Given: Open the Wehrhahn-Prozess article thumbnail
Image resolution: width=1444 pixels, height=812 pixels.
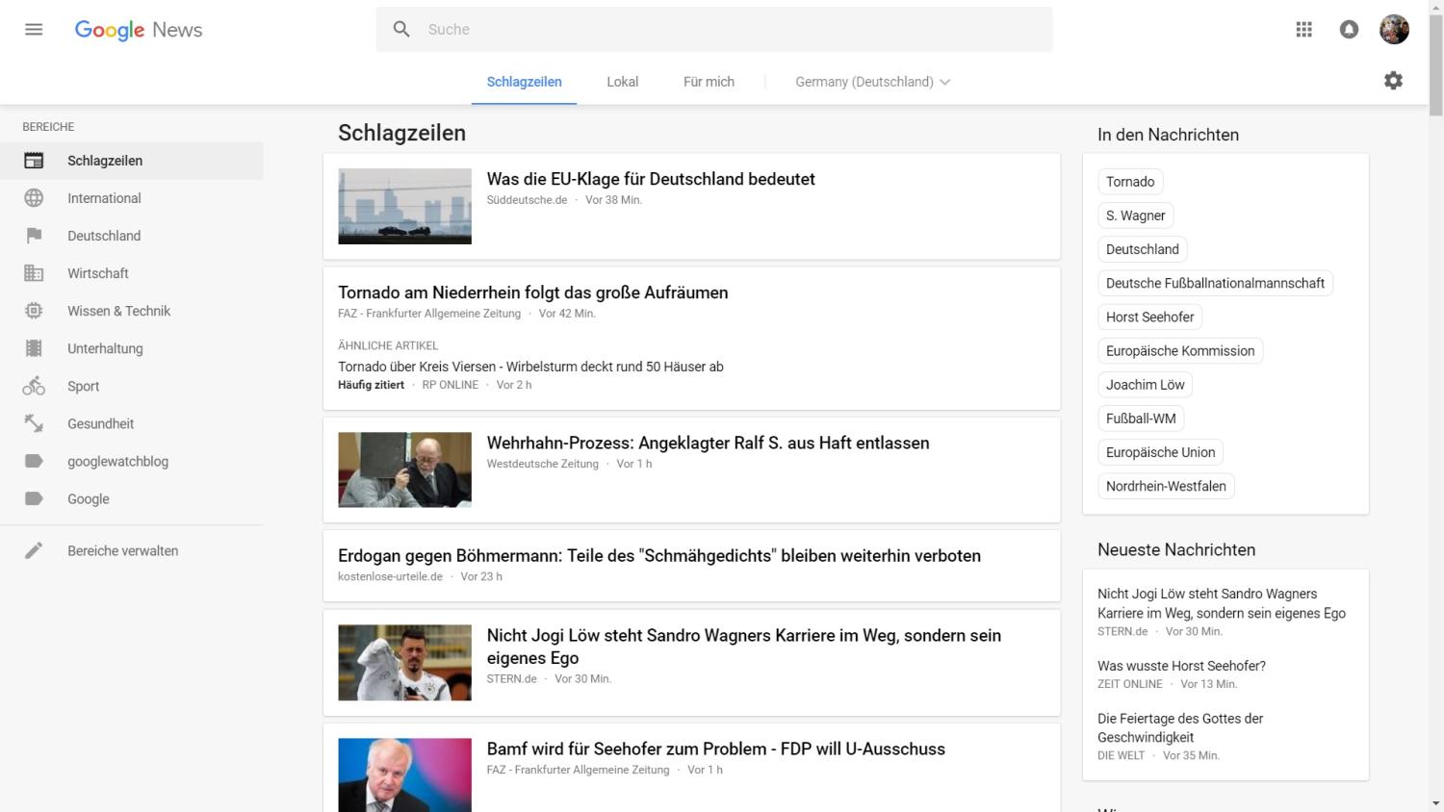Looking at the screenshot, I should click(x=404, y=469).
